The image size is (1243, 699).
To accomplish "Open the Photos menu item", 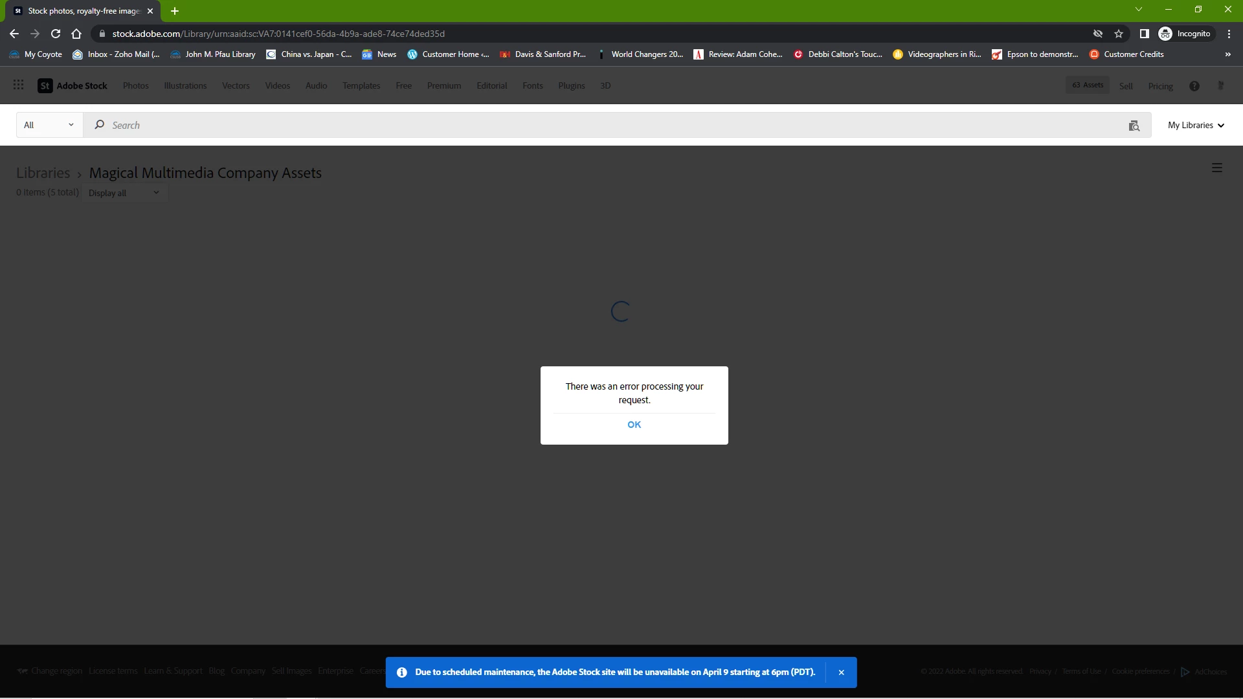I will 135,85.
